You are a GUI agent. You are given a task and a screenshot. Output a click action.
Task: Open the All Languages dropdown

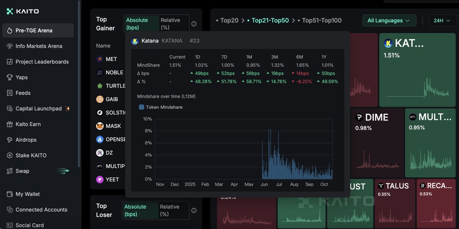[x=389, y=21]
